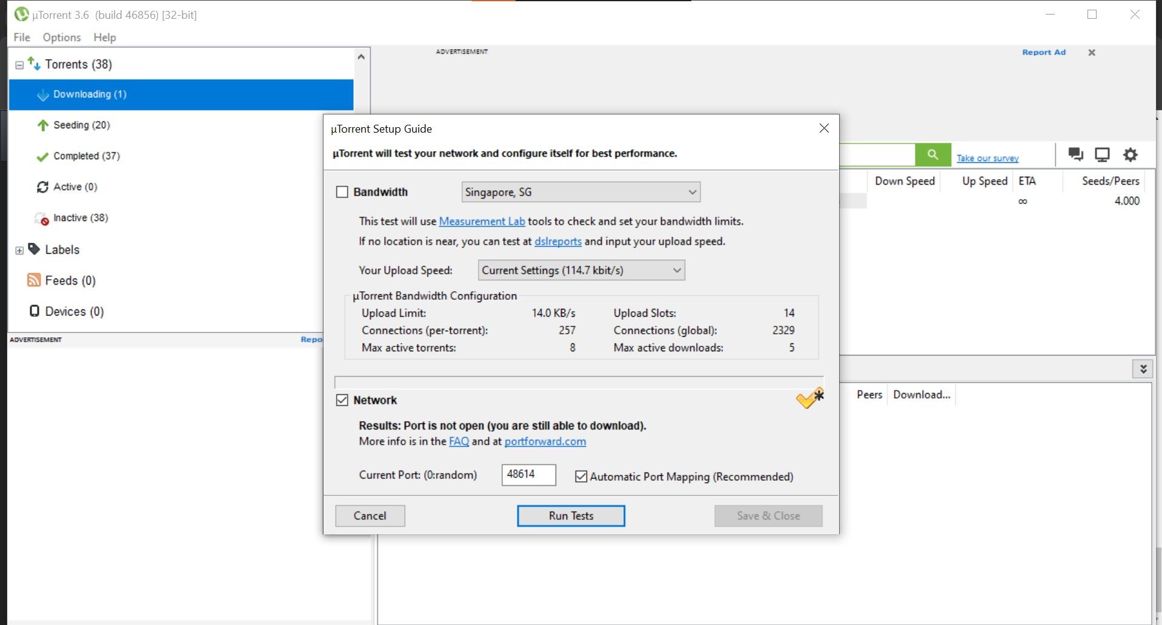Uncheck Automatic Port Mapping

tap(582, 477)
